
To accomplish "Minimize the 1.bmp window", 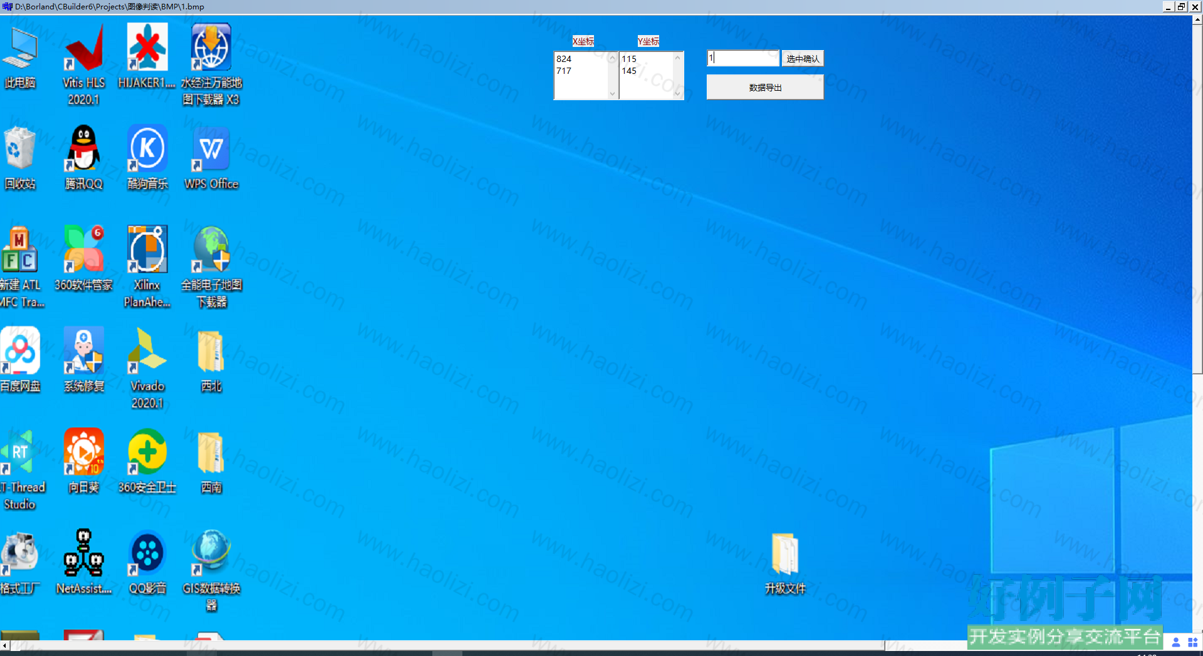I will [1168, 7].
